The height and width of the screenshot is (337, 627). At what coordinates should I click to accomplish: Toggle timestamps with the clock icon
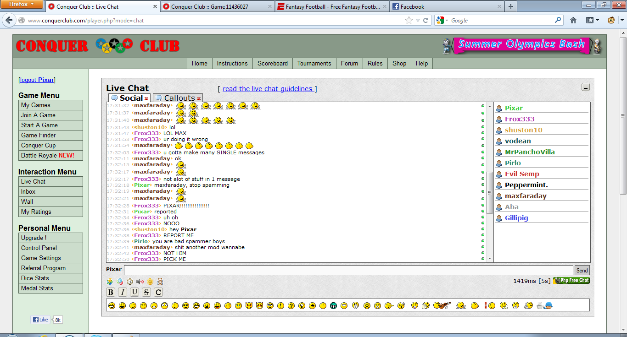pos(130,282)
